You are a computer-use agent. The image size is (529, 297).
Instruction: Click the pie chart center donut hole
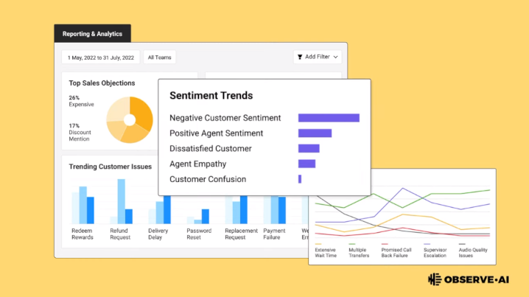coord(130,120)
